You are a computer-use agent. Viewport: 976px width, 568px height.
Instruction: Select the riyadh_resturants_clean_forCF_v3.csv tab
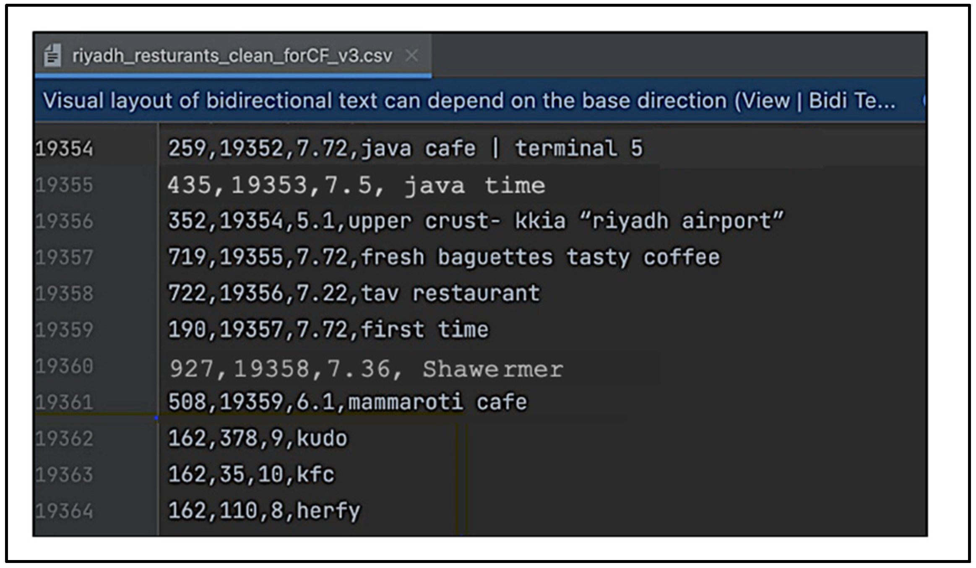(232, 56)
